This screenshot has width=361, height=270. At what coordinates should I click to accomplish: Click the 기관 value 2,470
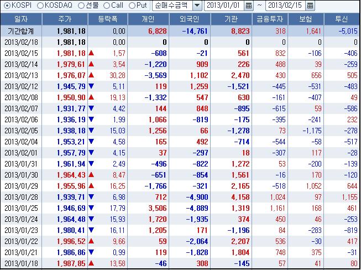[x=240, y=76]
